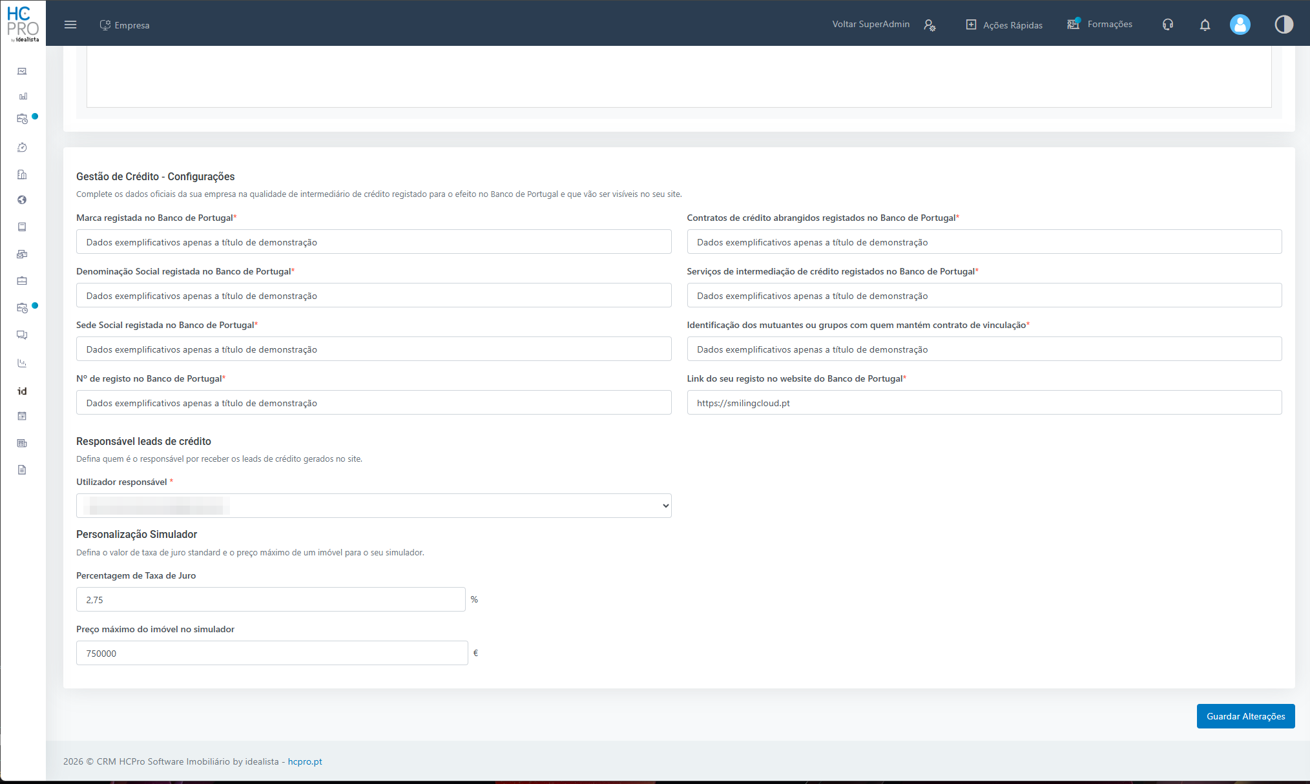Click the user settings gear icon beside SuperAdmin

pos(930,25)
